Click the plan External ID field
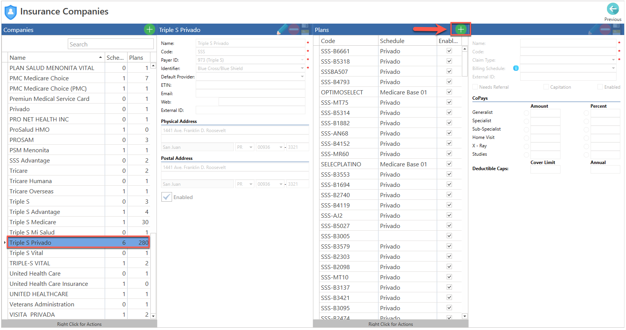The height and width of the screenshot is (330, 626). (568, 77)
